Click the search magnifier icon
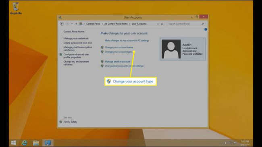The image size is (262, 147). click(x=203, y=24)
